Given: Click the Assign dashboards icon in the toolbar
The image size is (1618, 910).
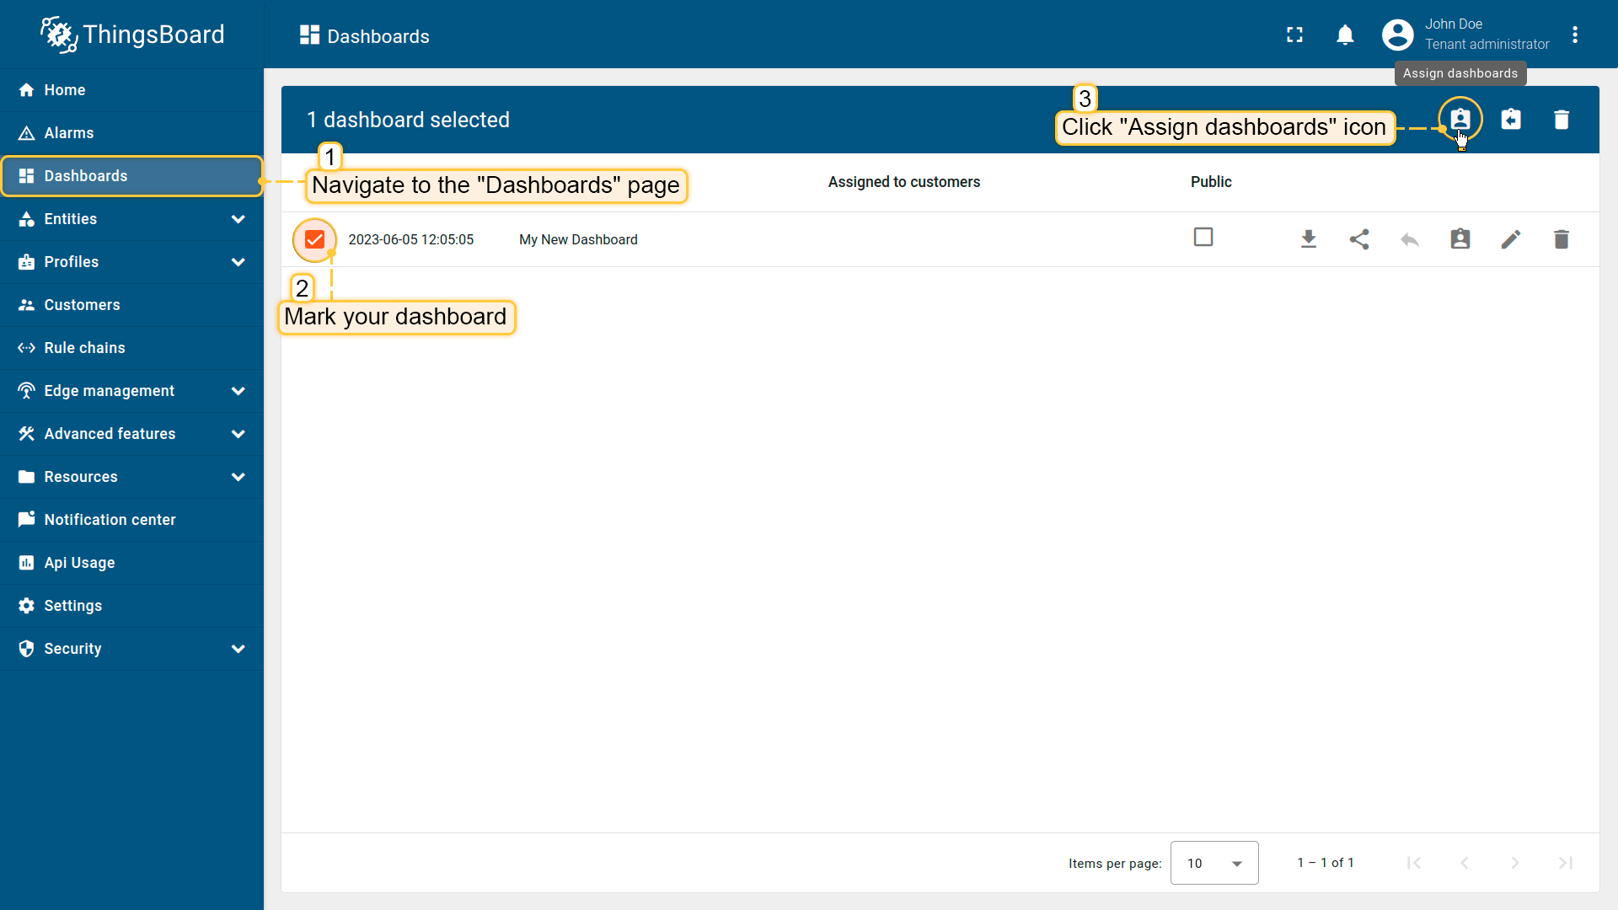Looking at the screenshot, I should click(1460, 119).
